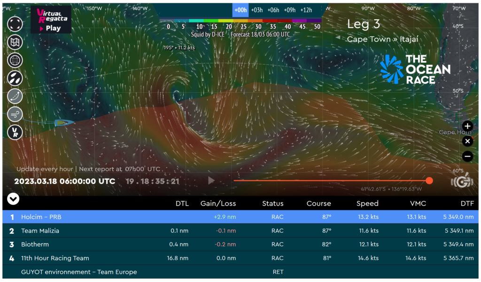Click the DTL column header
Image resolution: width=481 pixels, height=282 pixels.
point(182,203)
